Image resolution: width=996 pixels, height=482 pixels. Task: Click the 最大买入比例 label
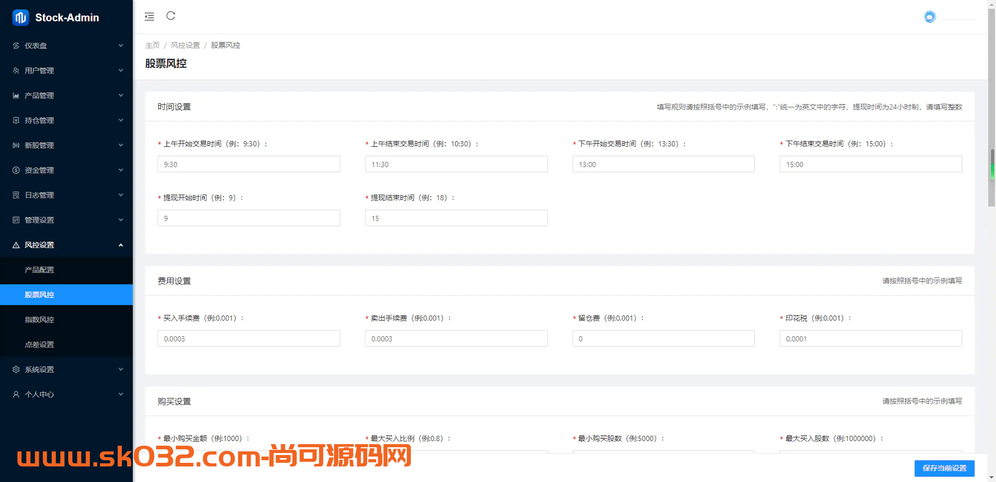(408, 438)
